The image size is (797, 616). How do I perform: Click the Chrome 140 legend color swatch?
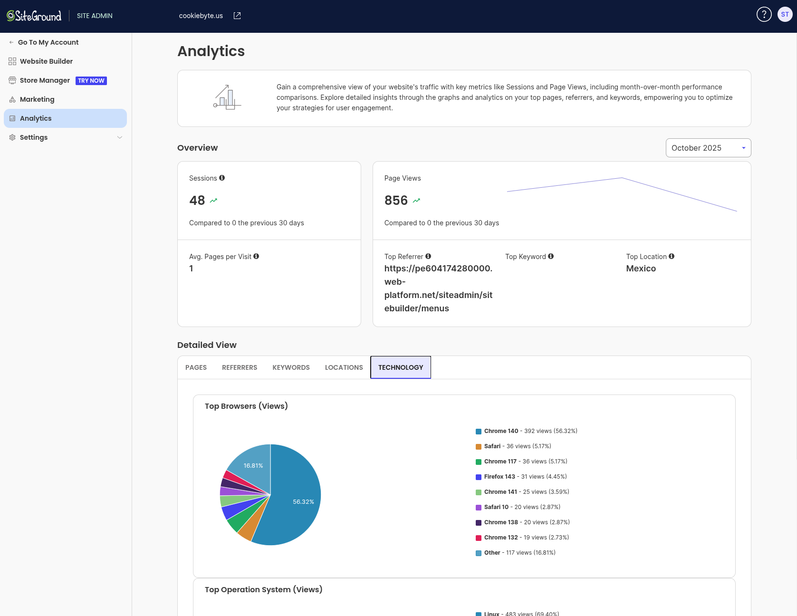[478, 431]
